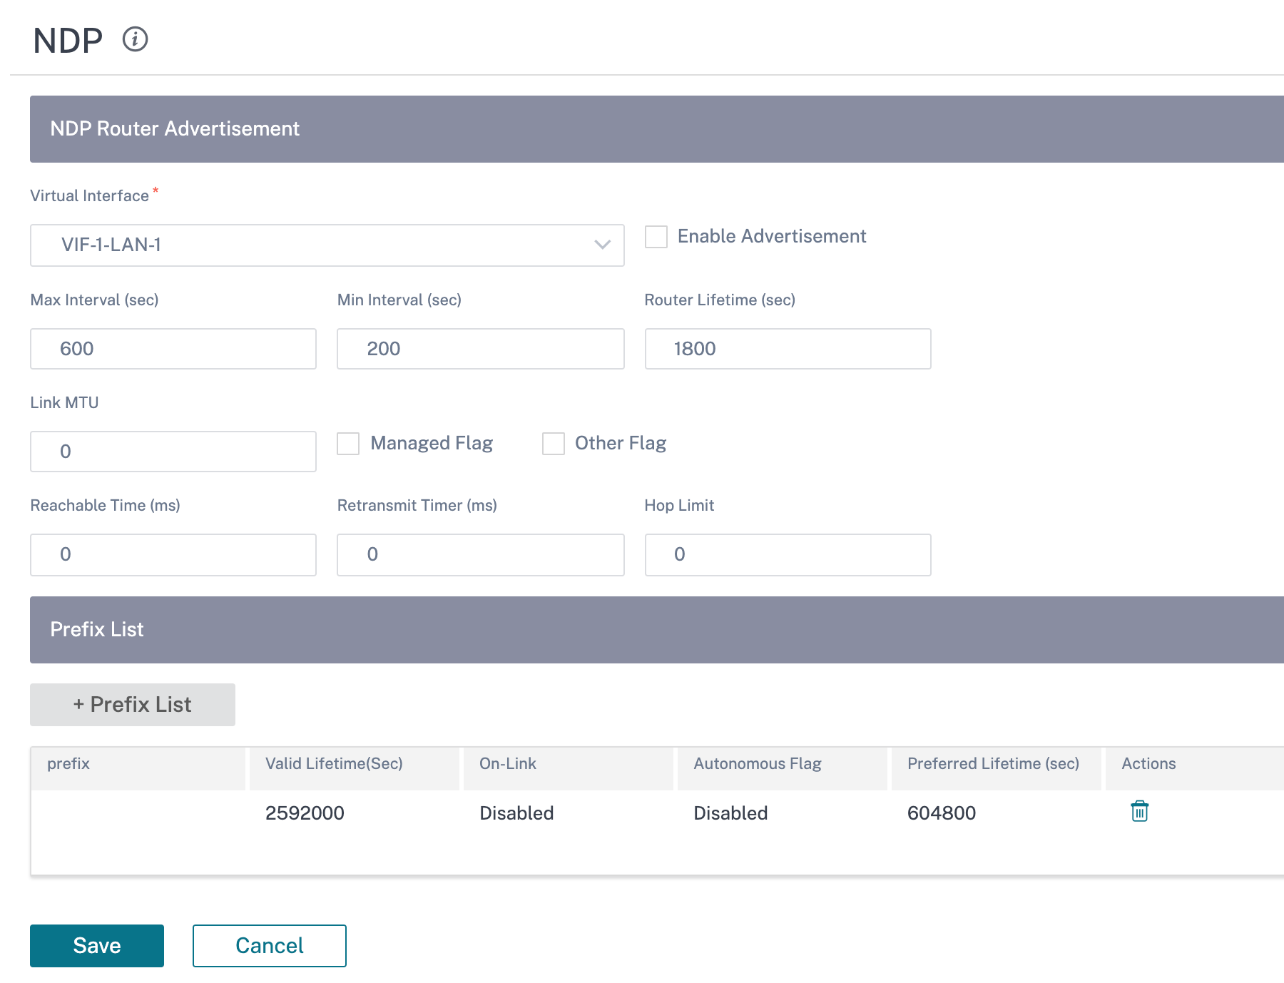Click the NDP info icon
Screen dimensions: 1284x983
coord(135,39)
